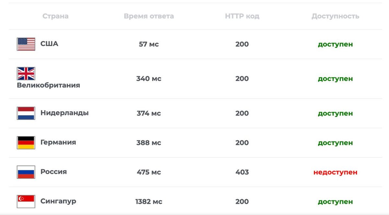The height and width of the screenshot is (215, 389).
Task: Click the Германия country name
Action: coord(58,142)
